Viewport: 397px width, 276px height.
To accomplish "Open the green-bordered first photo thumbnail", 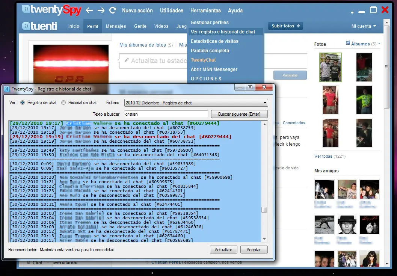I will 331,67.
